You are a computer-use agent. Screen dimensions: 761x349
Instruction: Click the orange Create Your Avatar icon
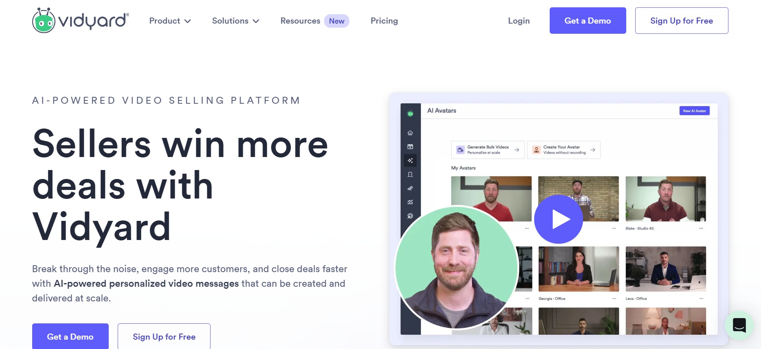click(536, 150)
